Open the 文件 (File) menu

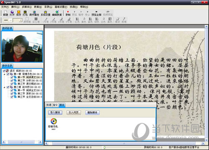5,7
